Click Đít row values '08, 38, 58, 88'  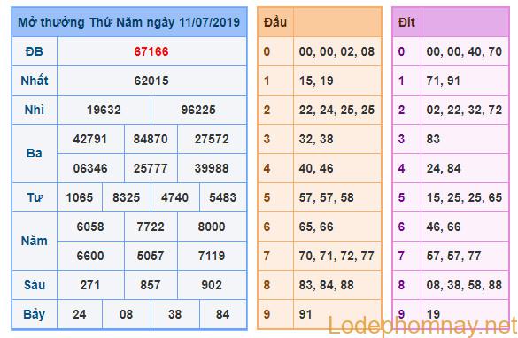pyautogui.click(x=464, y=285)
